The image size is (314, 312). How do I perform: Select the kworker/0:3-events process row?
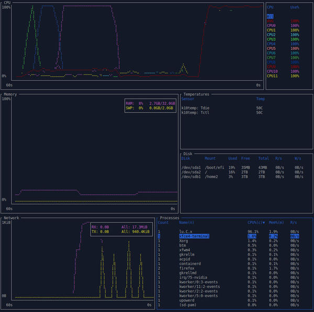point(228,282)
